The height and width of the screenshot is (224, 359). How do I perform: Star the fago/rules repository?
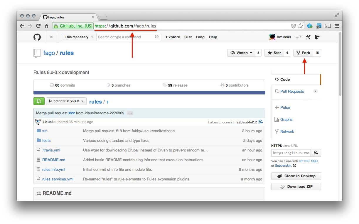coord(274,53)
